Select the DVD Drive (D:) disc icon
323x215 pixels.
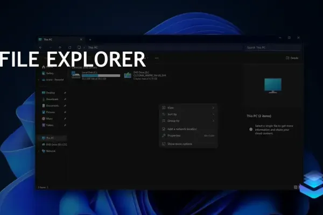(x=128, y=75)
